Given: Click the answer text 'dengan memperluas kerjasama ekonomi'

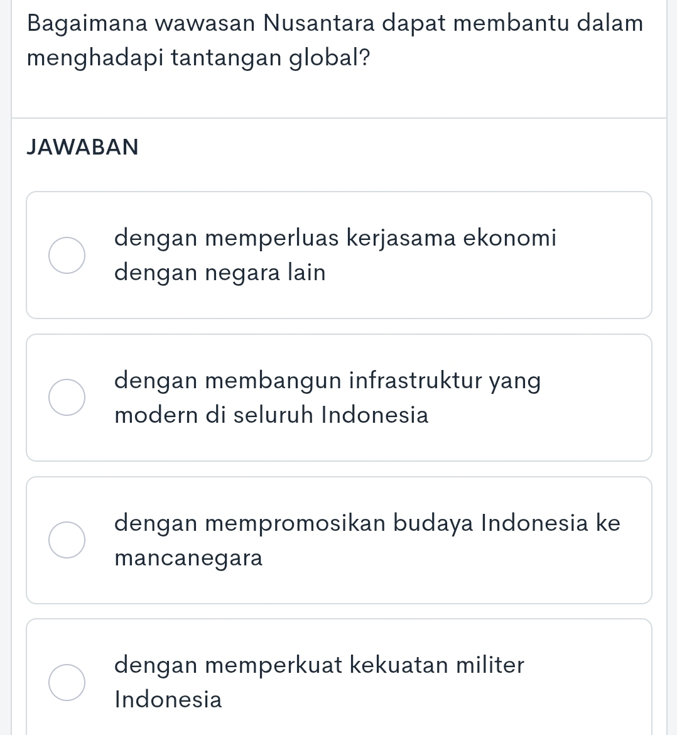Looking at the screenshot, I should (335, 239).
